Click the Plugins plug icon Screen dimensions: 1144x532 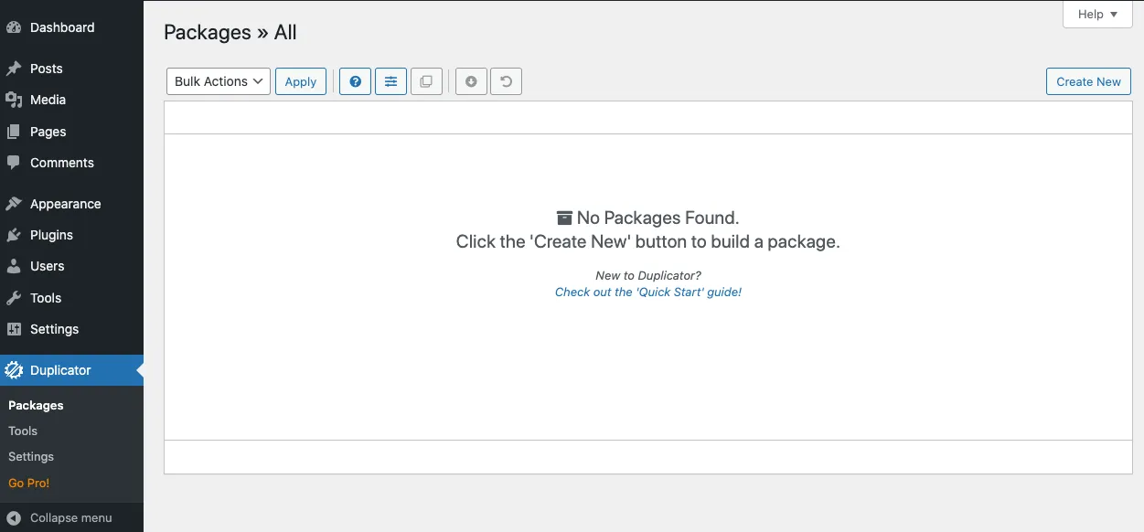click(x=14, y=235)
